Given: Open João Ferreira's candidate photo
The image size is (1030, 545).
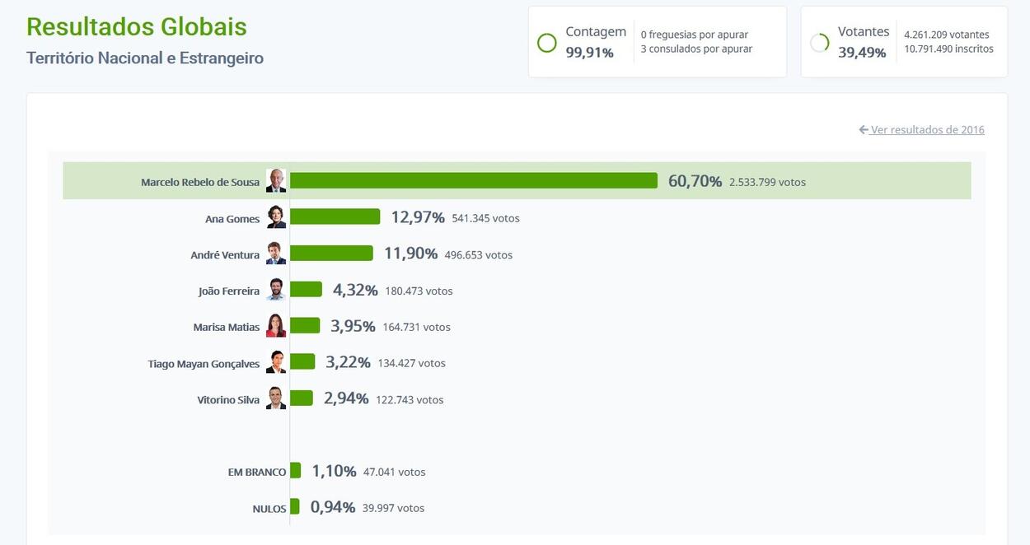Looking at the screenshot, I should point(275,288).
